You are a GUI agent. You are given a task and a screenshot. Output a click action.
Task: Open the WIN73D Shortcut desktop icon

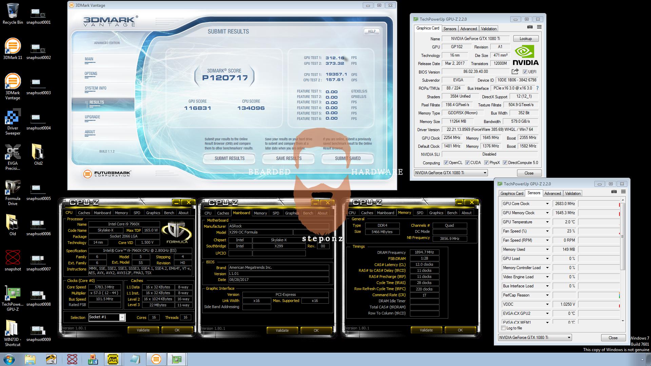point(13,333)
